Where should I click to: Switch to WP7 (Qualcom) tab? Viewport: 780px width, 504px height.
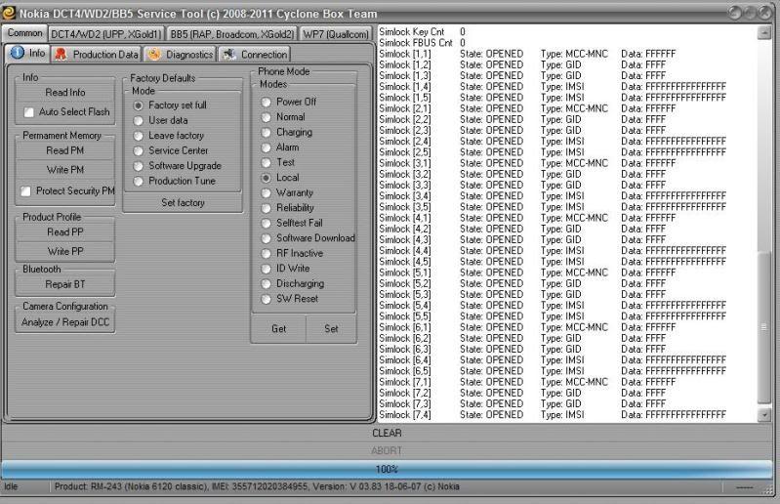tap(335, 34)
